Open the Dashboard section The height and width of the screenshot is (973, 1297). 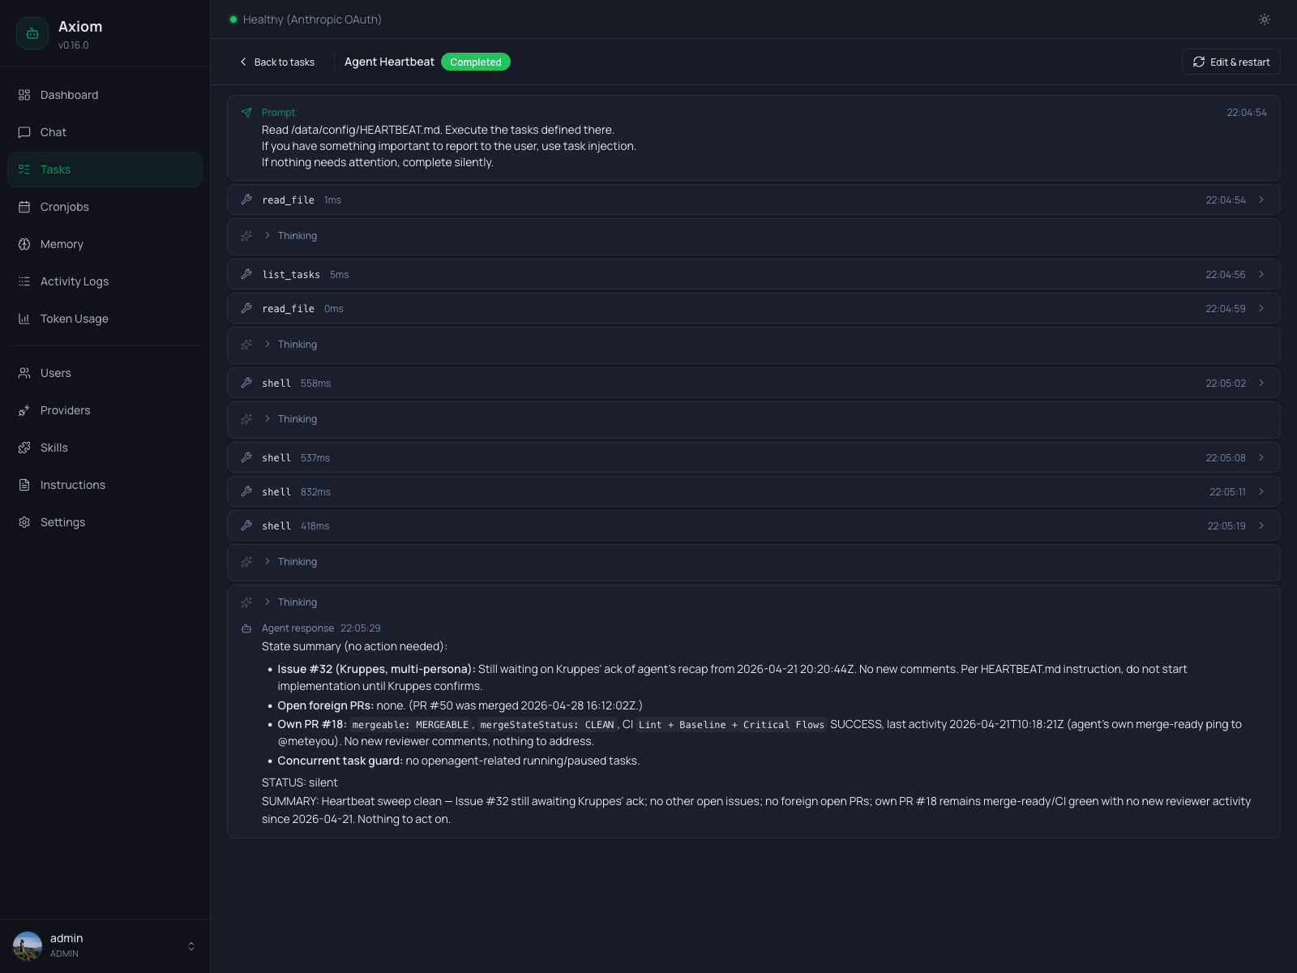coord(69,95)
